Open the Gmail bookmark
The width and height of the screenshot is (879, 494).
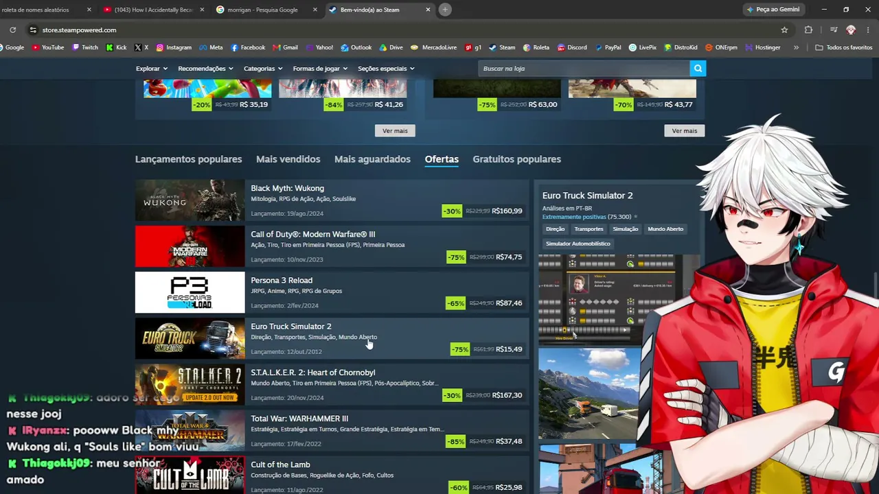click(x=285, y=47)
